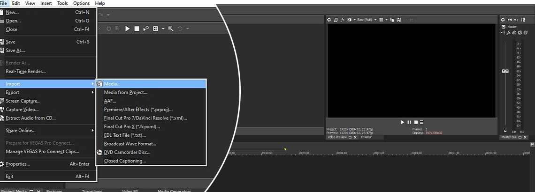
Task: Click the Views list icon
Action: click(x=156, y=29)
